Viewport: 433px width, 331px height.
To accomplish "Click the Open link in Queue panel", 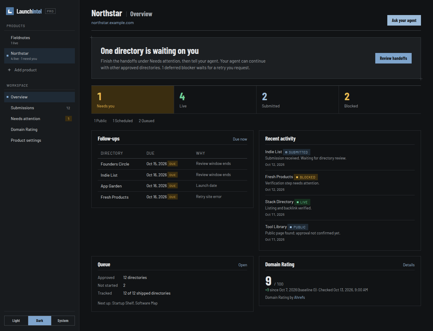I will (243, 265).
